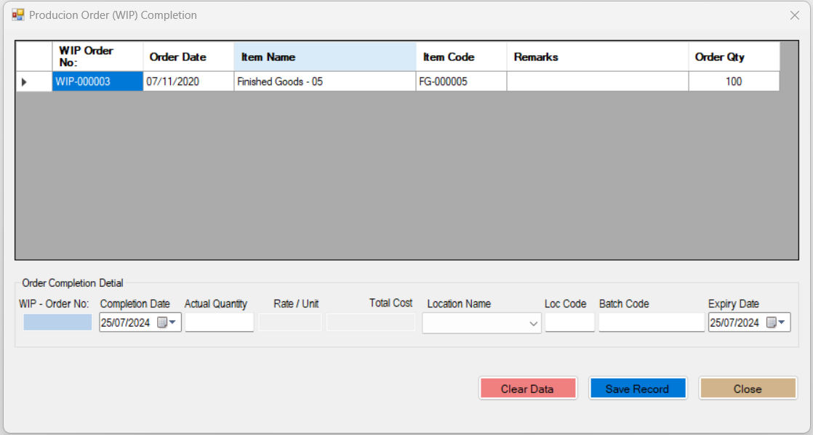This screenshot has width=813, height=435.
Task: Select the WIP-000003 order cell
Action: pyautogui.click(x=97, y=82)
